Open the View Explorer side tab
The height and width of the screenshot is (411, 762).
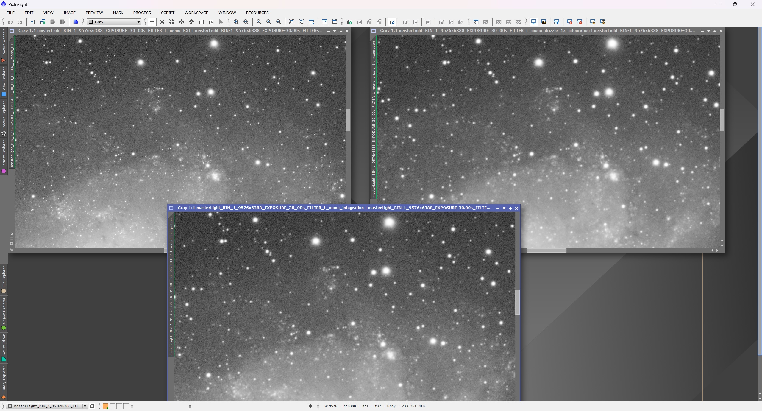[4, 81]
